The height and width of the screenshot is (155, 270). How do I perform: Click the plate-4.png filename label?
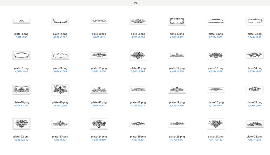pos(138,34)
